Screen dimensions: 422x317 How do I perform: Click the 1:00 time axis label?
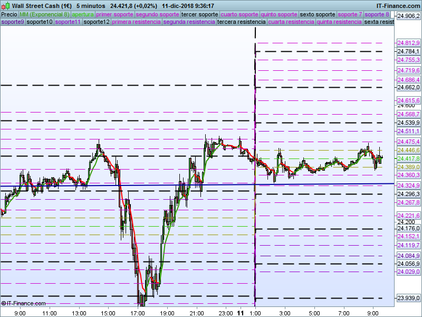[x=255, y=313]
